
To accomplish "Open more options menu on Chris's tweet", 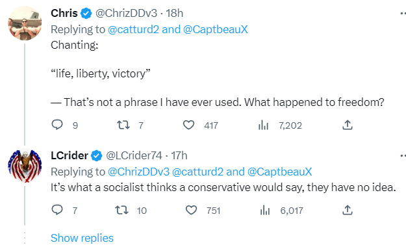I will pyautogui.click(x=403, y=14).
